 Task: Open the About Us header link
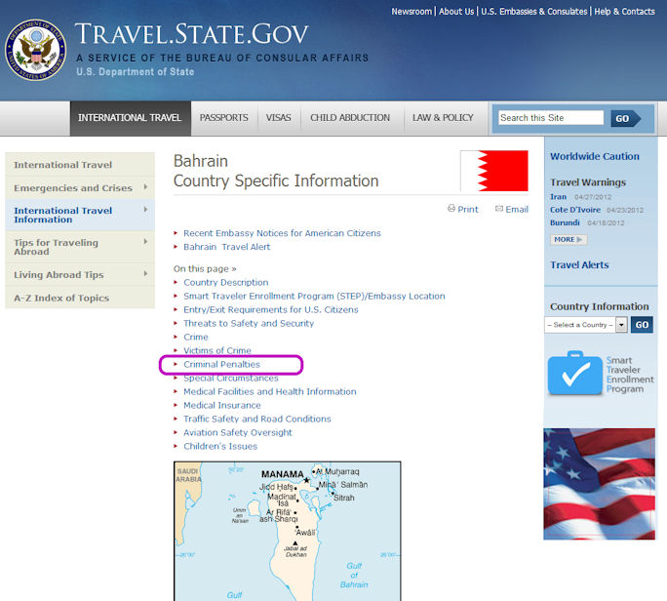coord(456,12)
